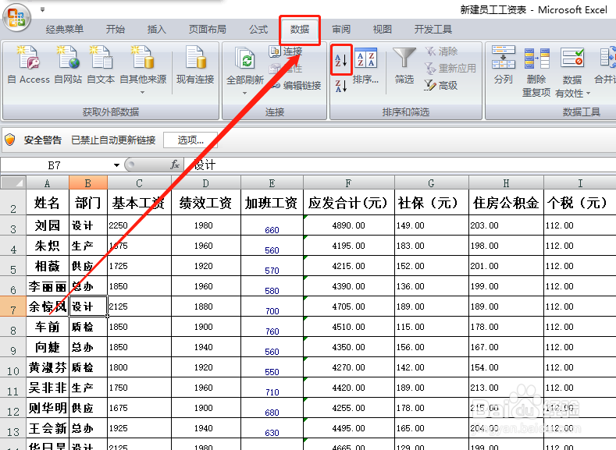Click the select-all corner of the sheet
The height and width of the screenshot is (450, 616).
coord(13,182)
